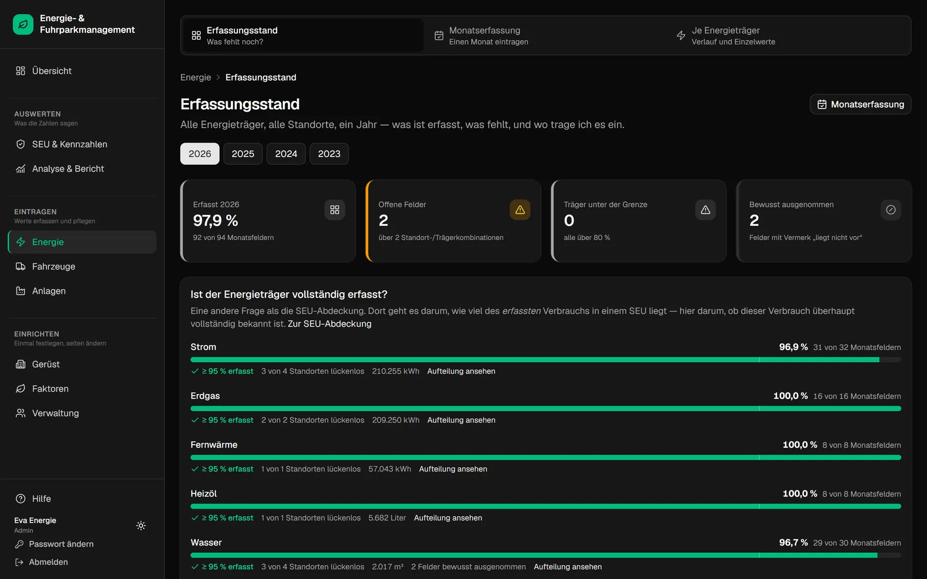The image size is (927, 579).
Task: Click the Erfasst 2026 summary card
Action: coord(268,221)
